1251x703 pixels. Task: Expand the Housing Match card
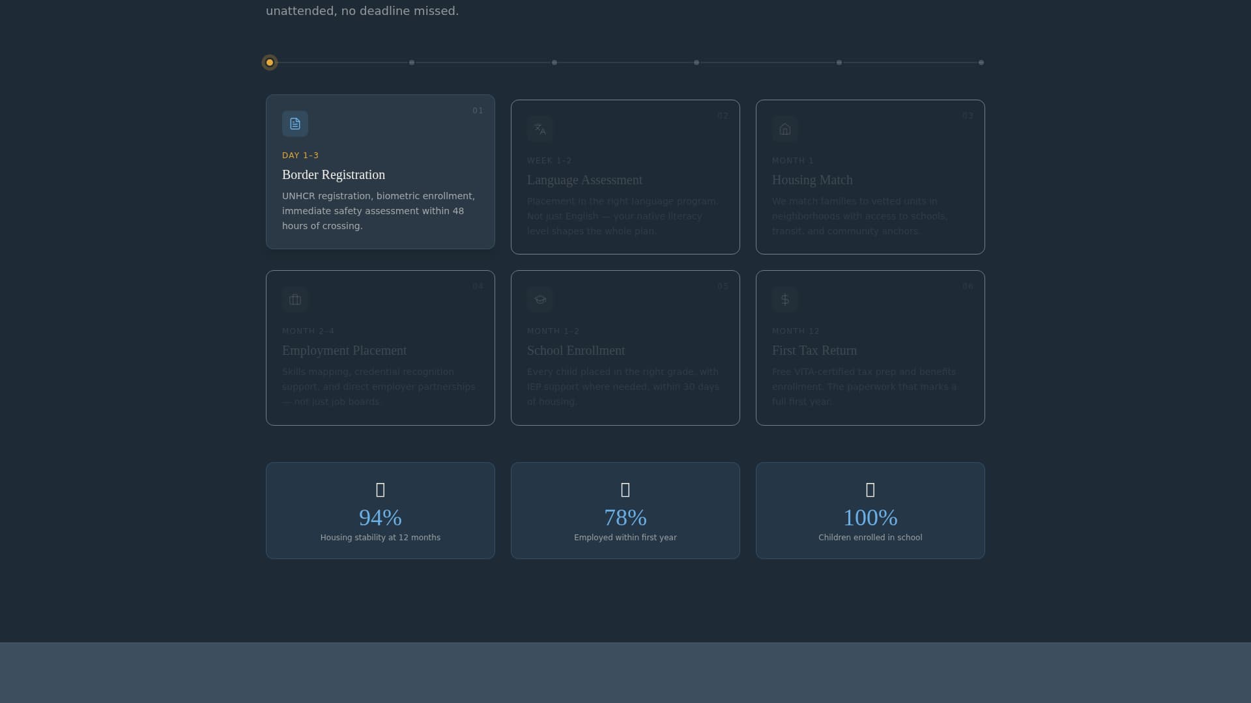(870, 176)
